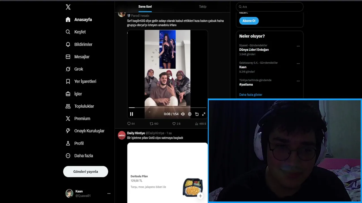Open more options for #patlama trend

click(298, 81)
